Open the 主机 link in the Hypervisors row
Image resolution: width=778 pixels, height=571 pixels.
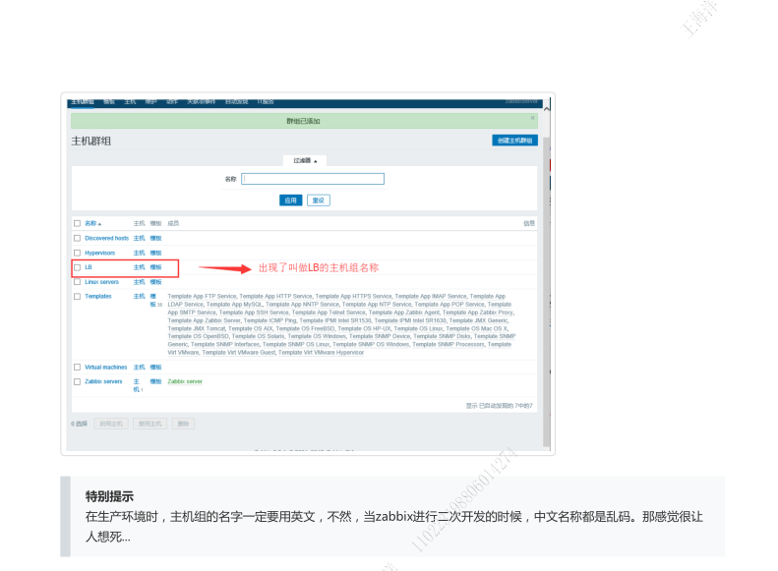tap(139, 253)
